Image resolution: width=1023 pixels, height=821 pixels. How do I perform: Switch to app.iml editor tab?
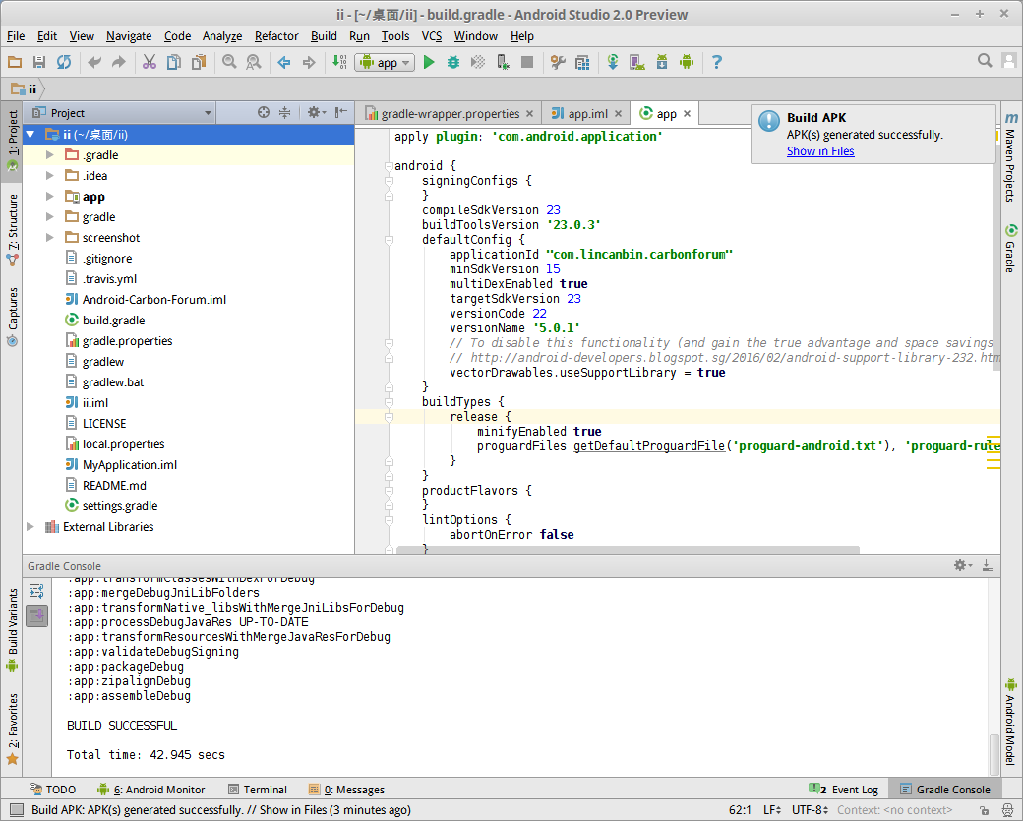click(x=586, y=113)
